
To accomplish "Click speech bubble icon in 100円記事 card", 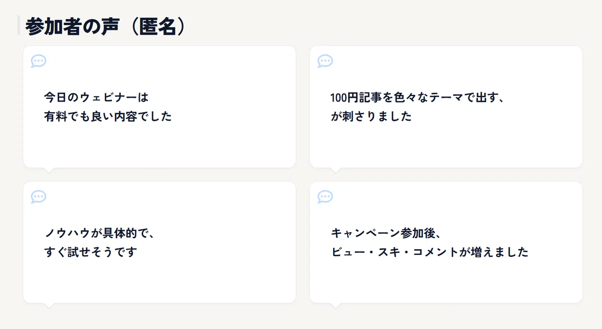I will (x=325, y=61).
